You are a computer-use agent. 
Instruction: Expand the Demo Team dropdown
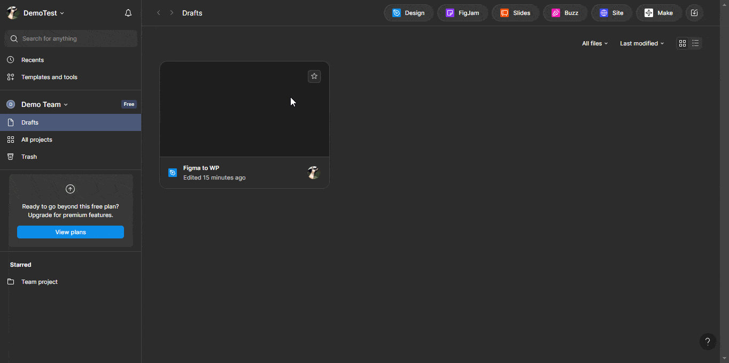[45, 105]
